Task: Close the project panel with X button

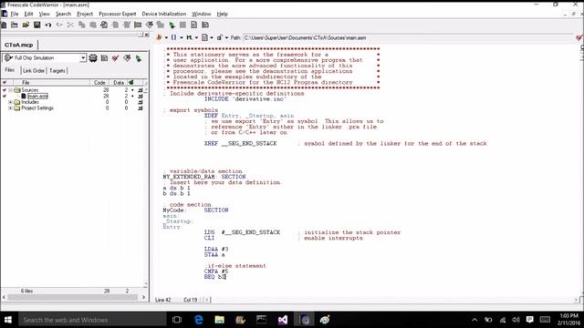Action: [147, 35]
